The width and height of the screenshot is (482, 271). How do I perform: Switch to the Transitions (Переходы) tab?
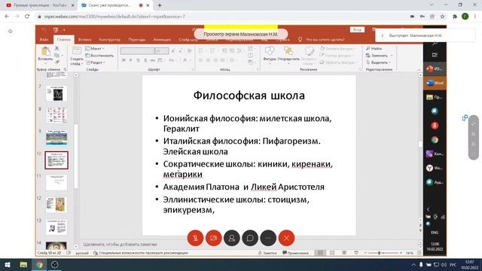tap(137, 40)
